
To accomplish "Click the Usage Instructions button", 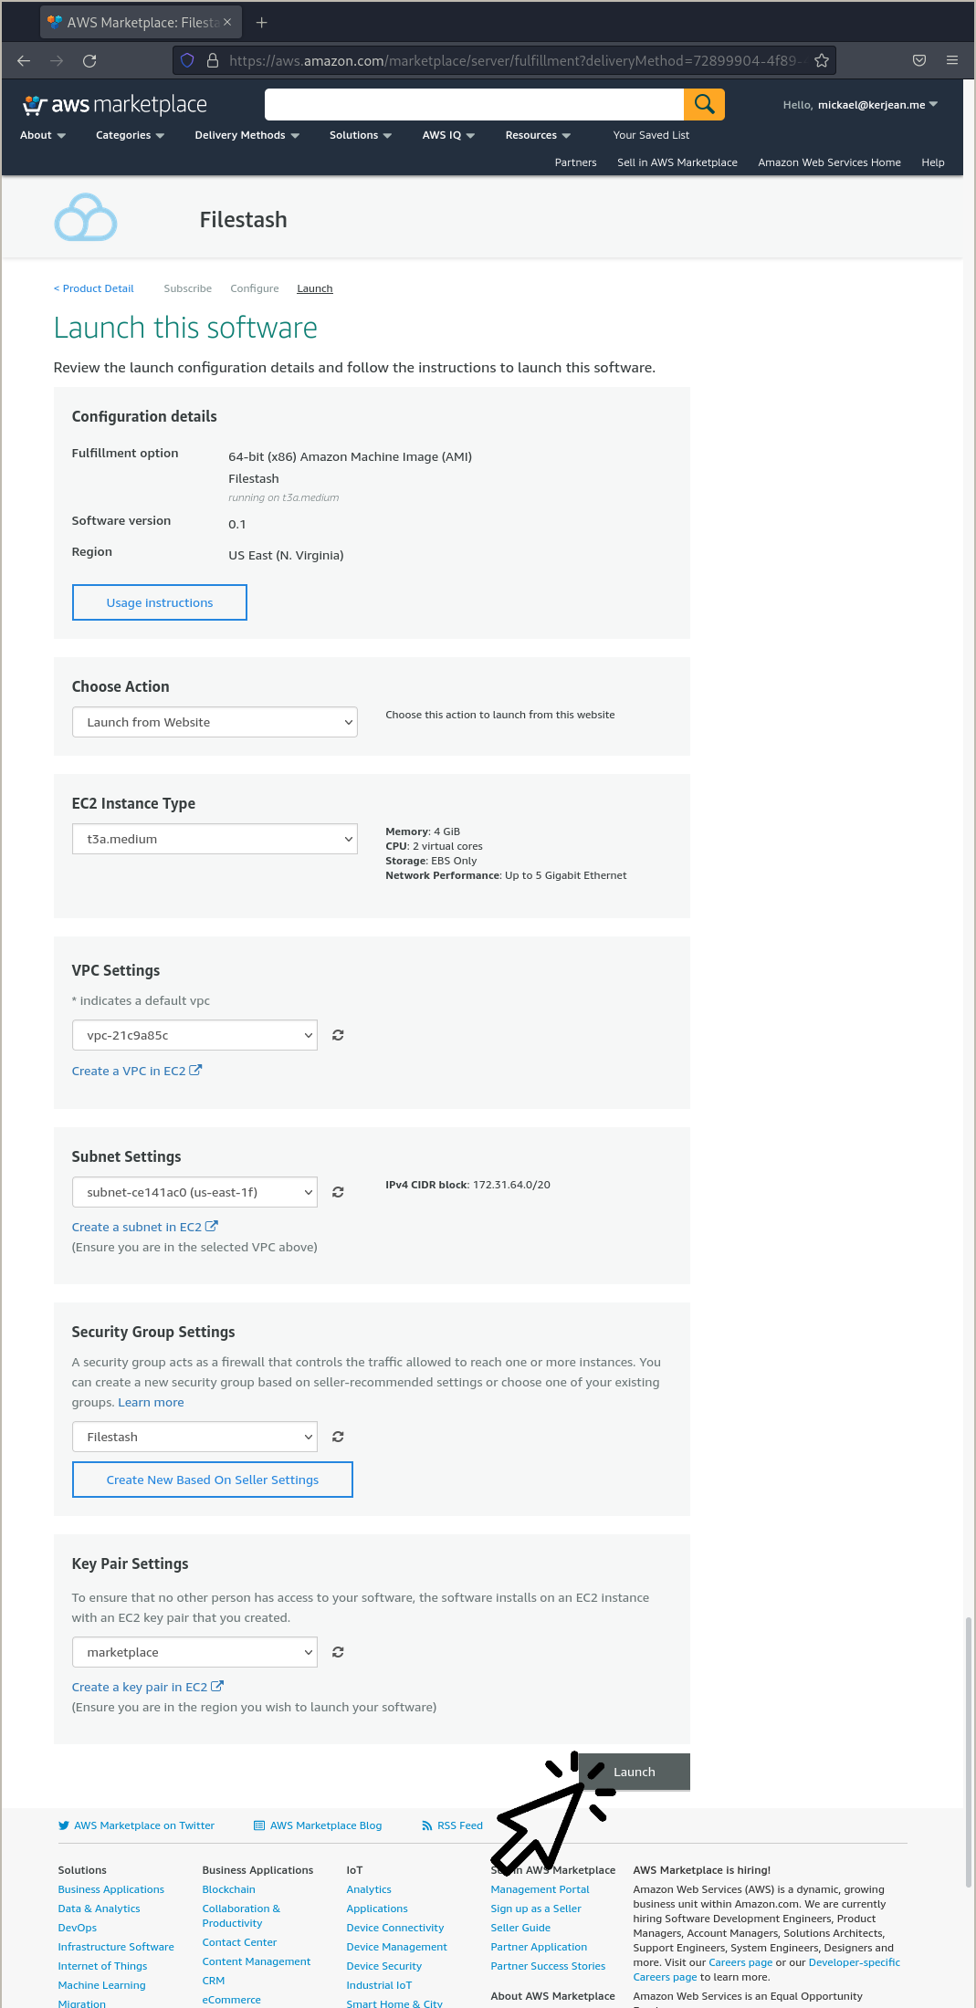I will pos(160,602).
